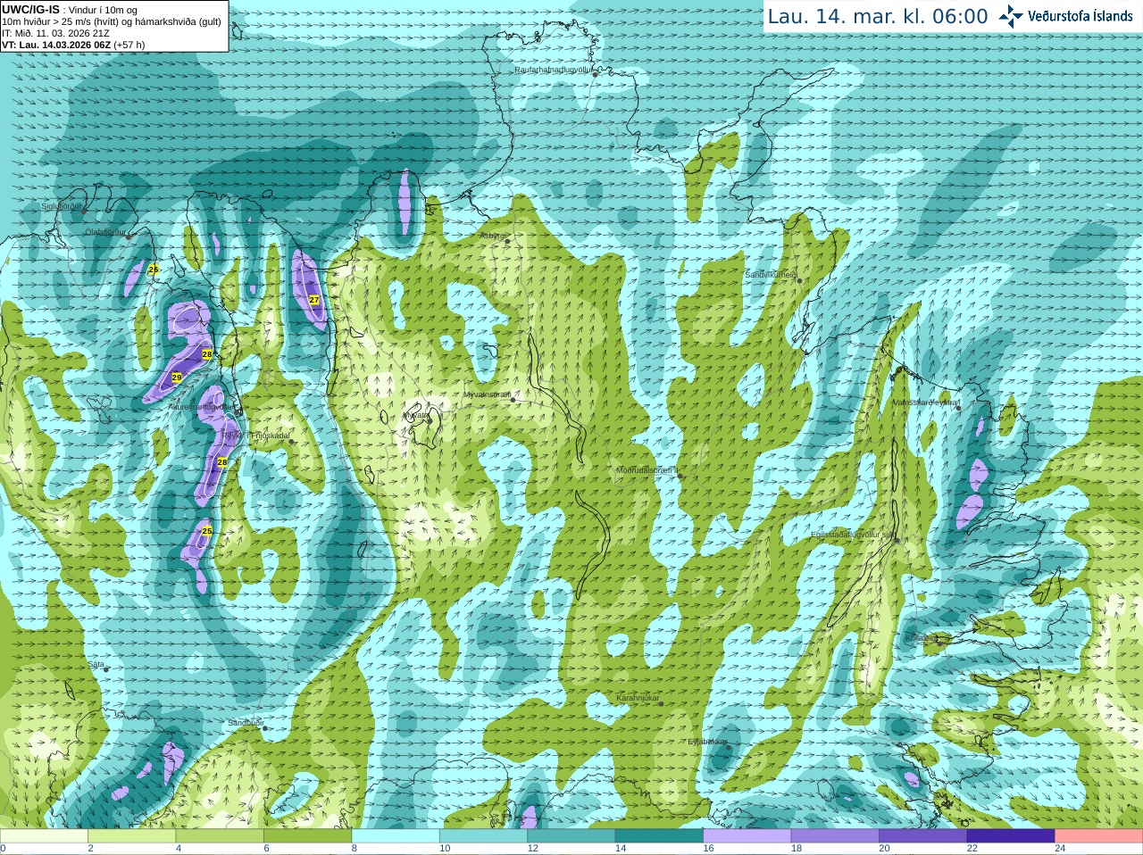Select the Siglufjörður station label
This screenshot has height=855, width=1143.
coord(62,206)
